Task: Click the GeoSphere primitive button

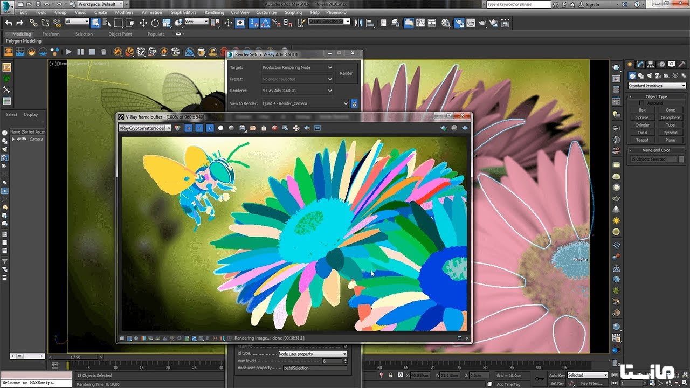Action: (x=671, y=117)
